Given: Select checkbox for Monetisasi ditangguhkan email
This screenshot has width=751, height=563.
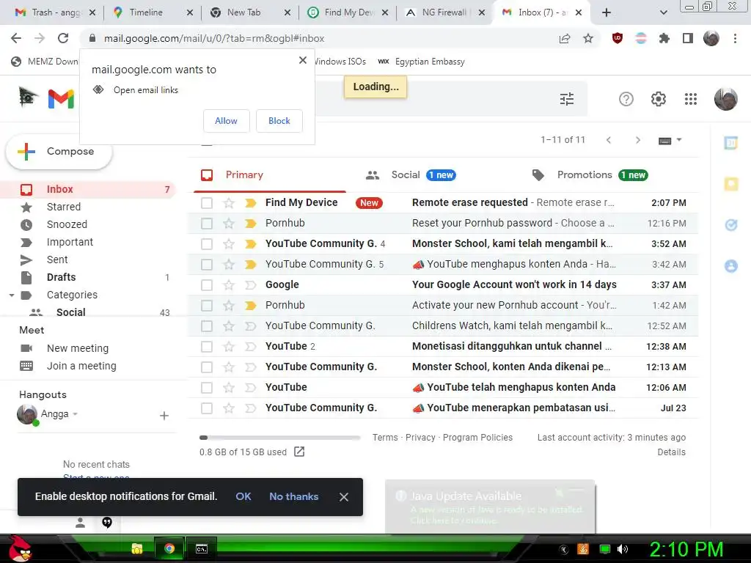Looking at the screenshot, I should (x=206, y=347).
